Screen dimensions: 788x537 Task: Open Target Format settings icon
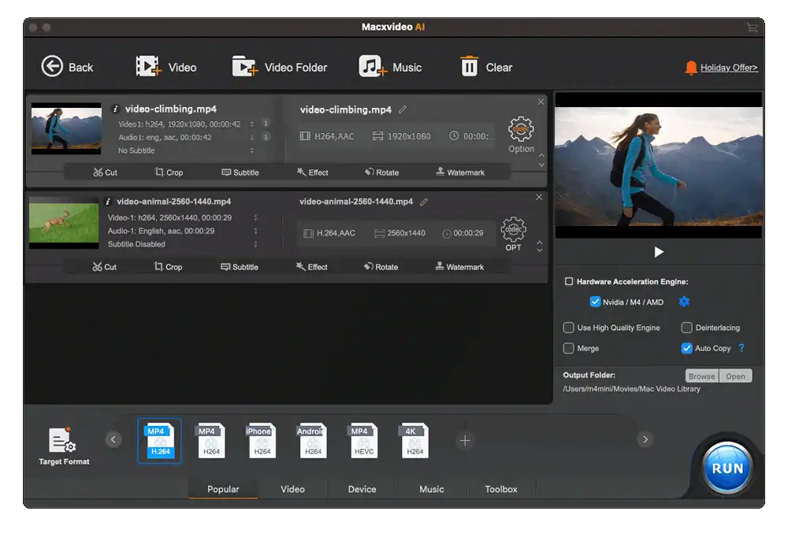pyautogui.click(x=62, y=440)
